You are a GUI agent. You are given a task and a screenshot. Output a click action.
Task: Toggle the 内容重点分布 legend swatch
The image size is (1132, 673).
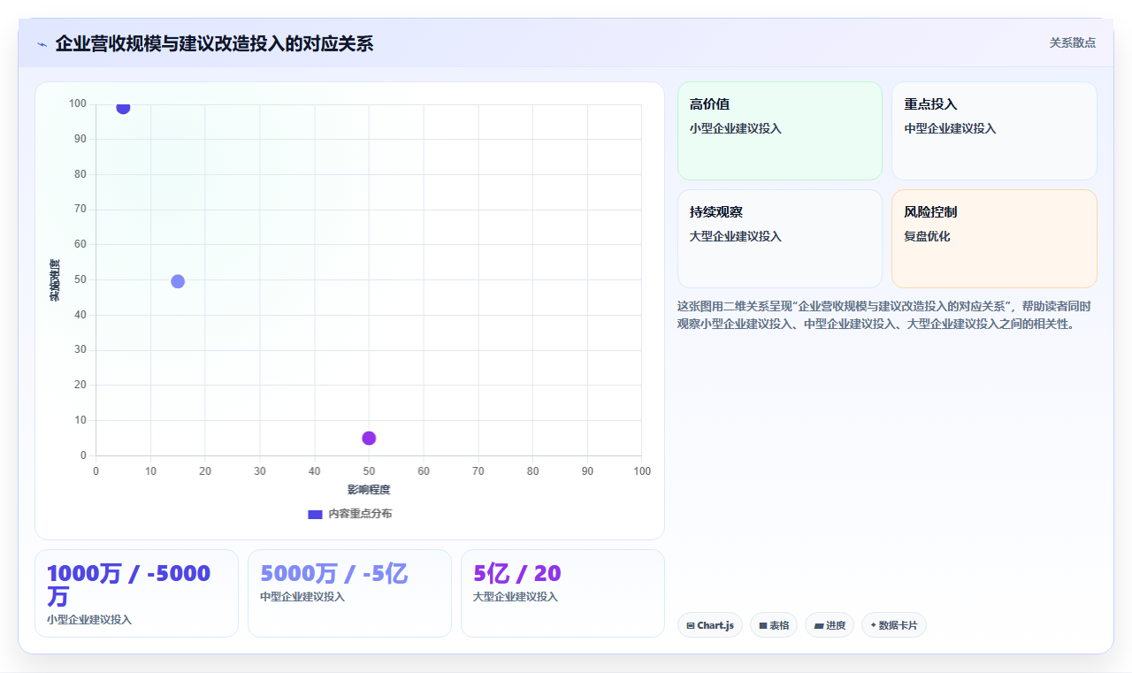pos(315,514)
